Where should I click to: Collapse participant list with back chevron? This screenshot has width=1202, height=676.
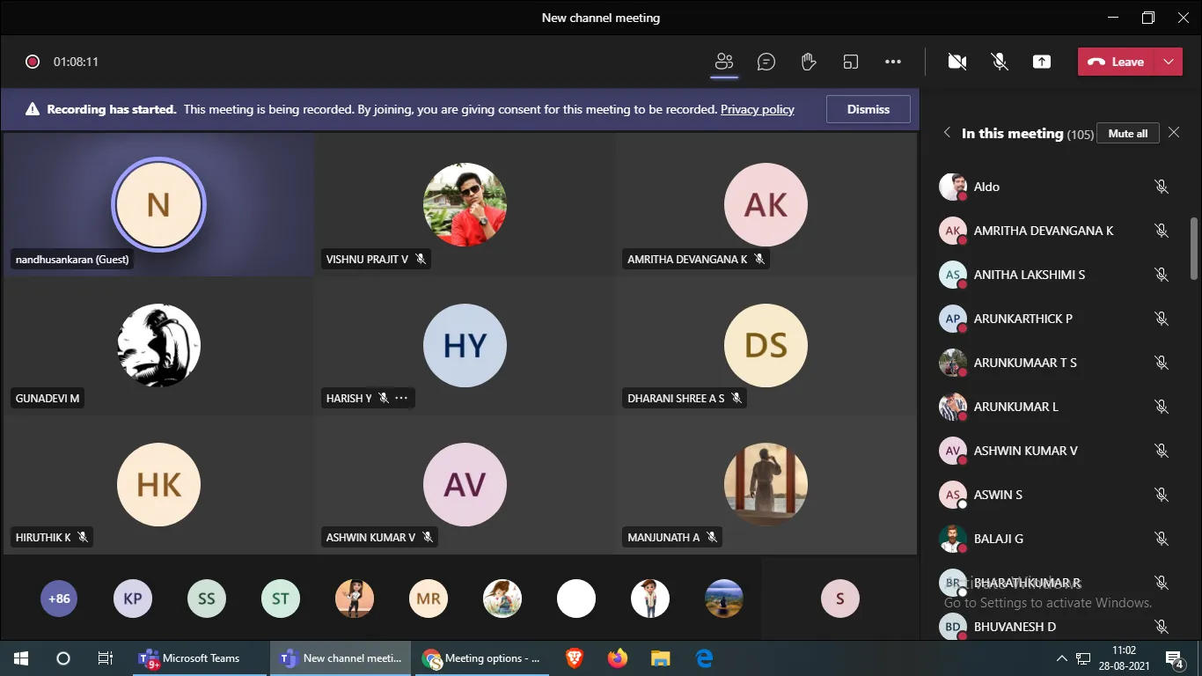(x=947, y=133)
